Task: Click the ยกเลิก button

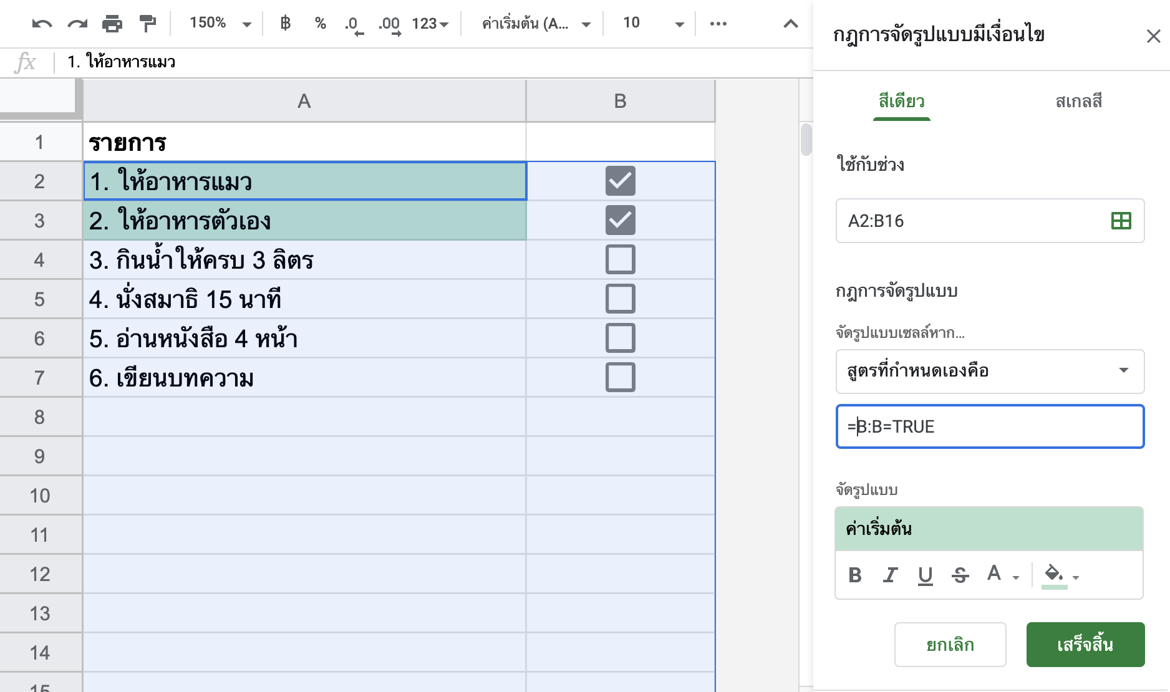Action: 950,645
